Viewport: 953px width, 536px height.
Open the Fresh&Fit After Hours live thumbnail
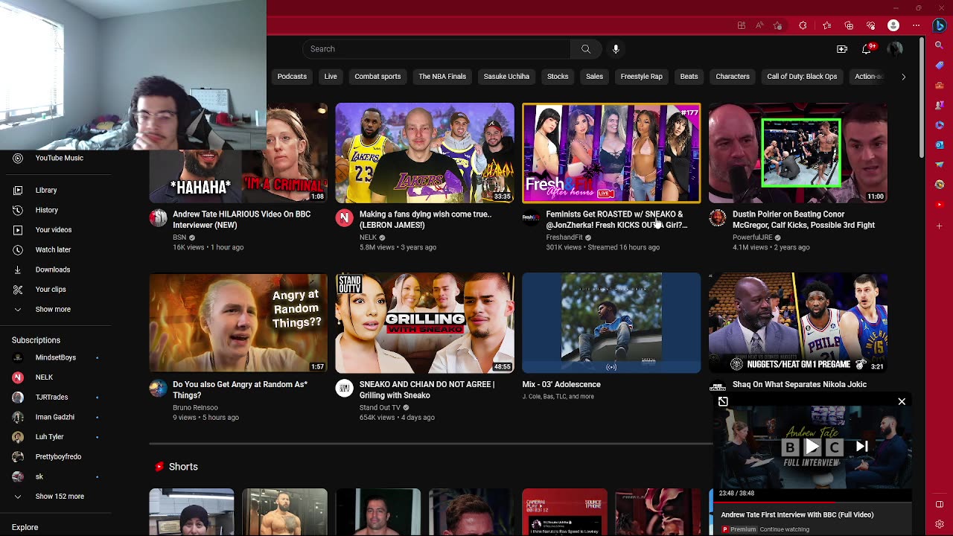[611, 153]
